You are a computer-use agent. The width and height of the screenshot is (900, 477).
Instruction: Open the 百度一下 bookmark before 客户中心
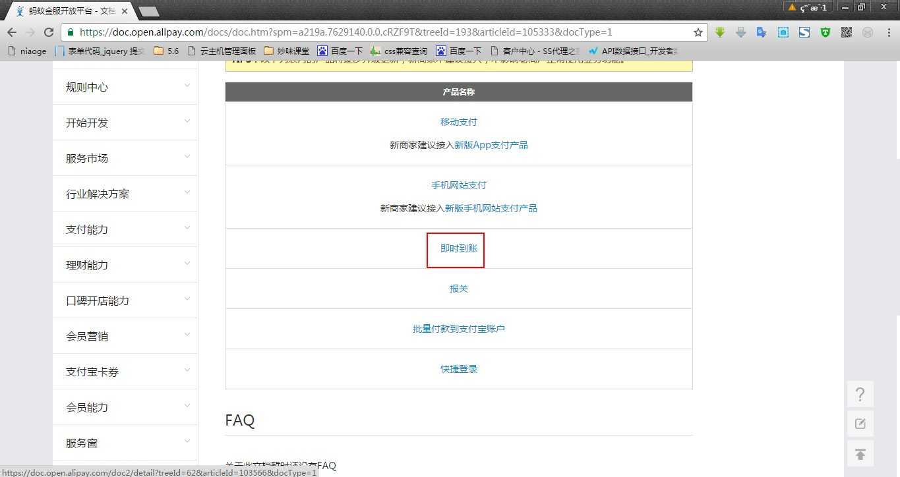click(458, 51)
